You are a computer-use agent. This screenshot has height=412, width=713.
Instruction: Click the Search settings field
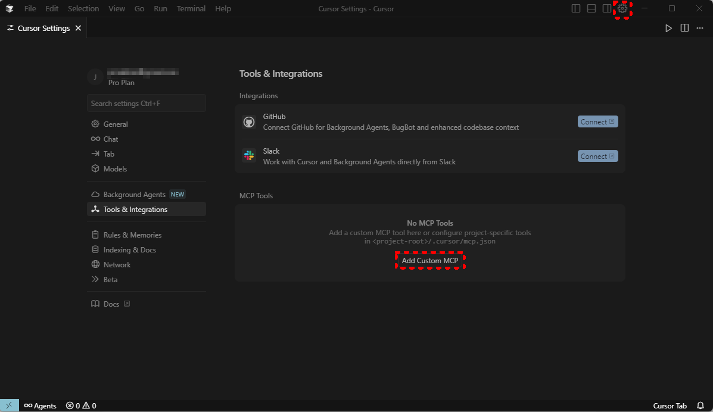click(x=147, y=103)
